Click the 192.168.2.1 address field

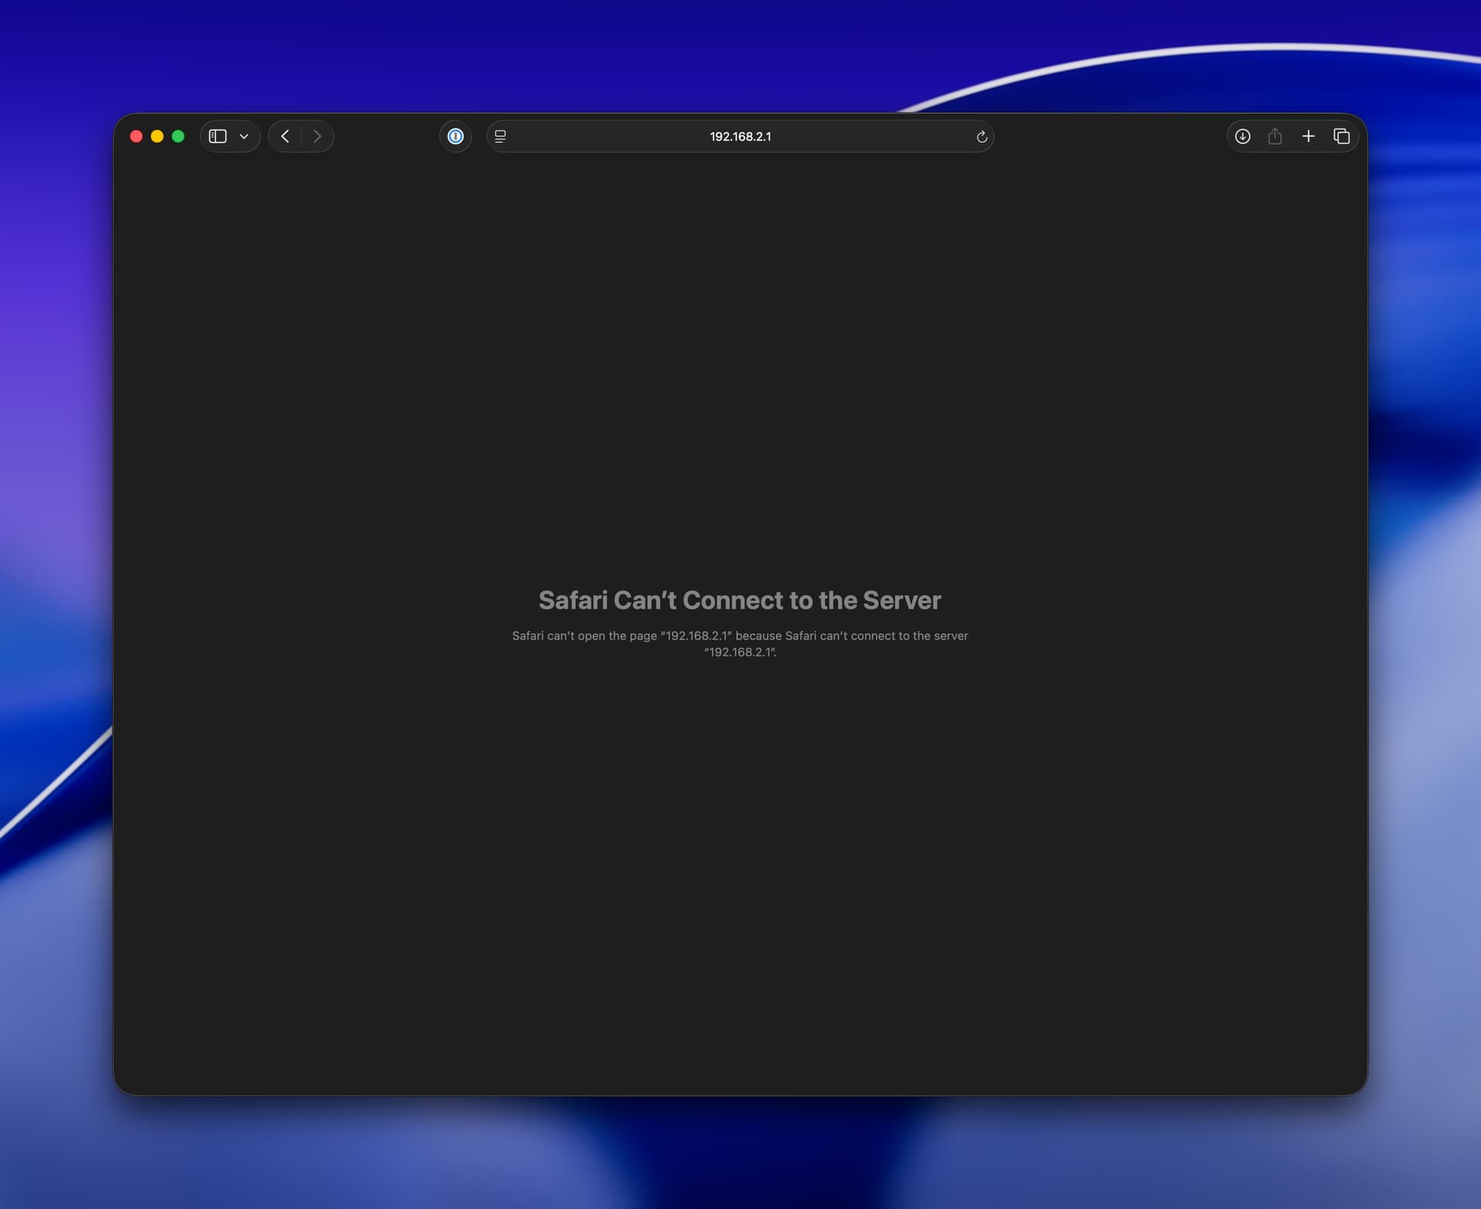739,136
